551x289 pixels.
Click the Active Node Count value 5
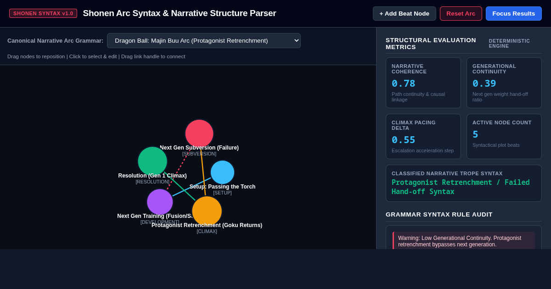(x=475, y=134)
